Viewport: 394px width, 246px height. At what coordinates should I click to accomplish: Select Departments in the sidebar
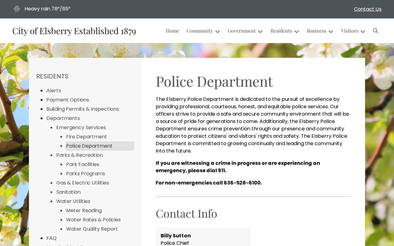click(x=63, y=118)
